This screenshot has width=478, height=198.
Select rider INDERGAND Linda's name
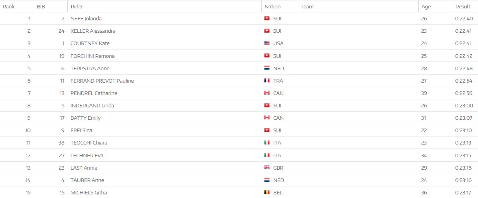point(92,105)
